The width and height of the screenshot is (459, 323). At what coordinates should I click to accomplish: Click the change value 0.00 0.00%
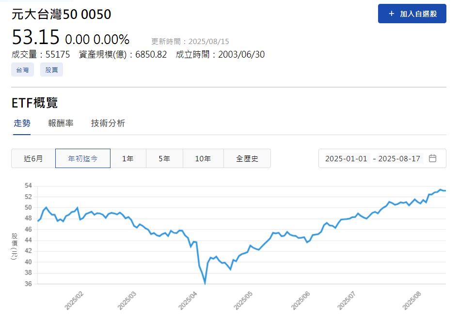point(97,39)
